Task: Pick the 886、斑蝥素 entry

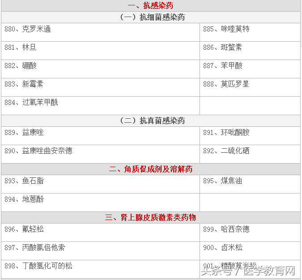Action: (x=223, y=47)
